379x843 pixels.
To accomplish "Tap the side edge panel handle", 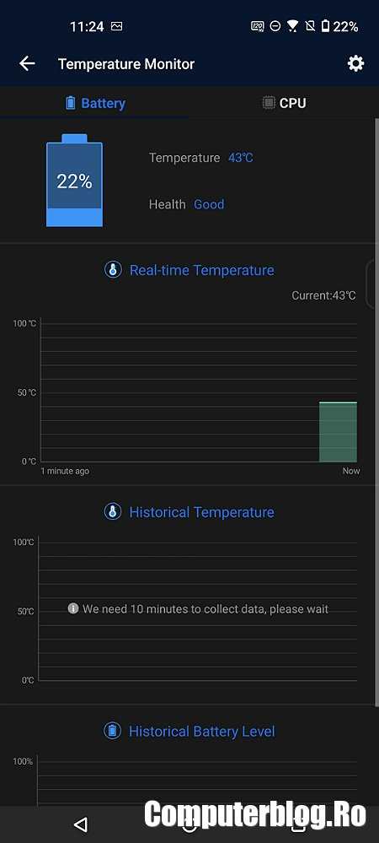I will coord(372,284).
